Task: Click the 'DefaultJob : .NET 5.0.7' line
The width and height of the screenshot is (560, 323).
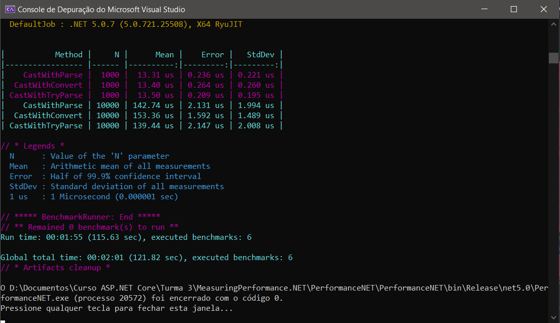Action: click(x=126, y=24)
